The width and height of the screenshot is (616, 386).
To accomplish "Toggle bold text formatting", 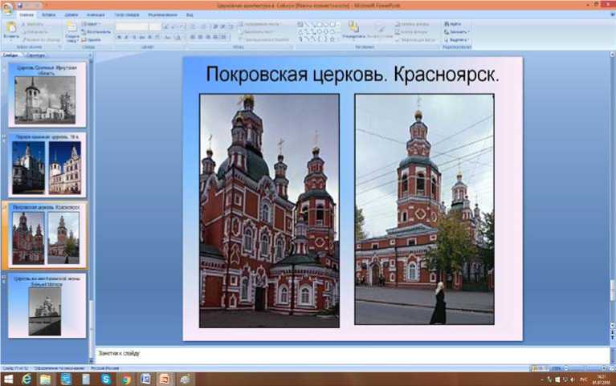I will 119,37.
